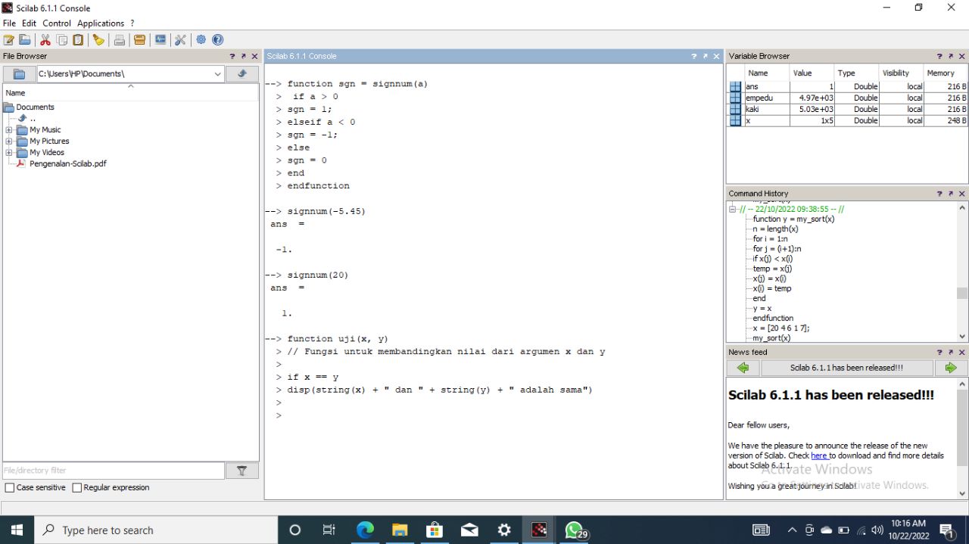The image size is (969, 544).
Task: Click Windows Start button
Action: [x=16, y=530]
